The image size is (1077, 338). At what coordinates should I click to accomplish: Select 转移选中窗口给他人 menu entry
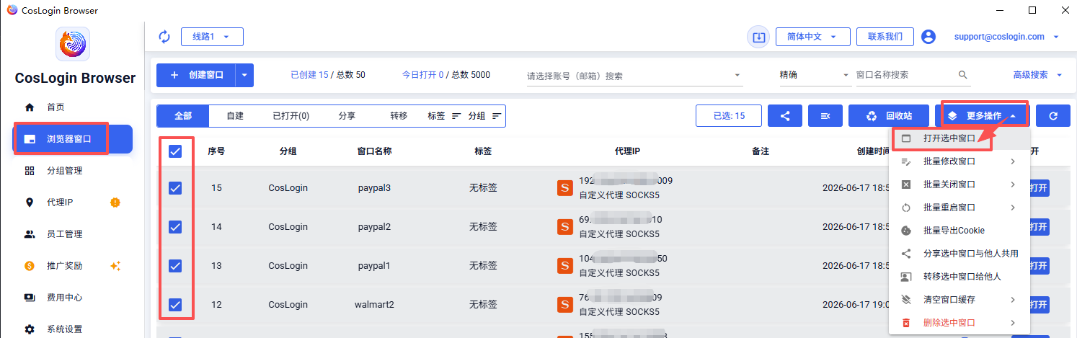pyautogui.click(x=960, y=277)
